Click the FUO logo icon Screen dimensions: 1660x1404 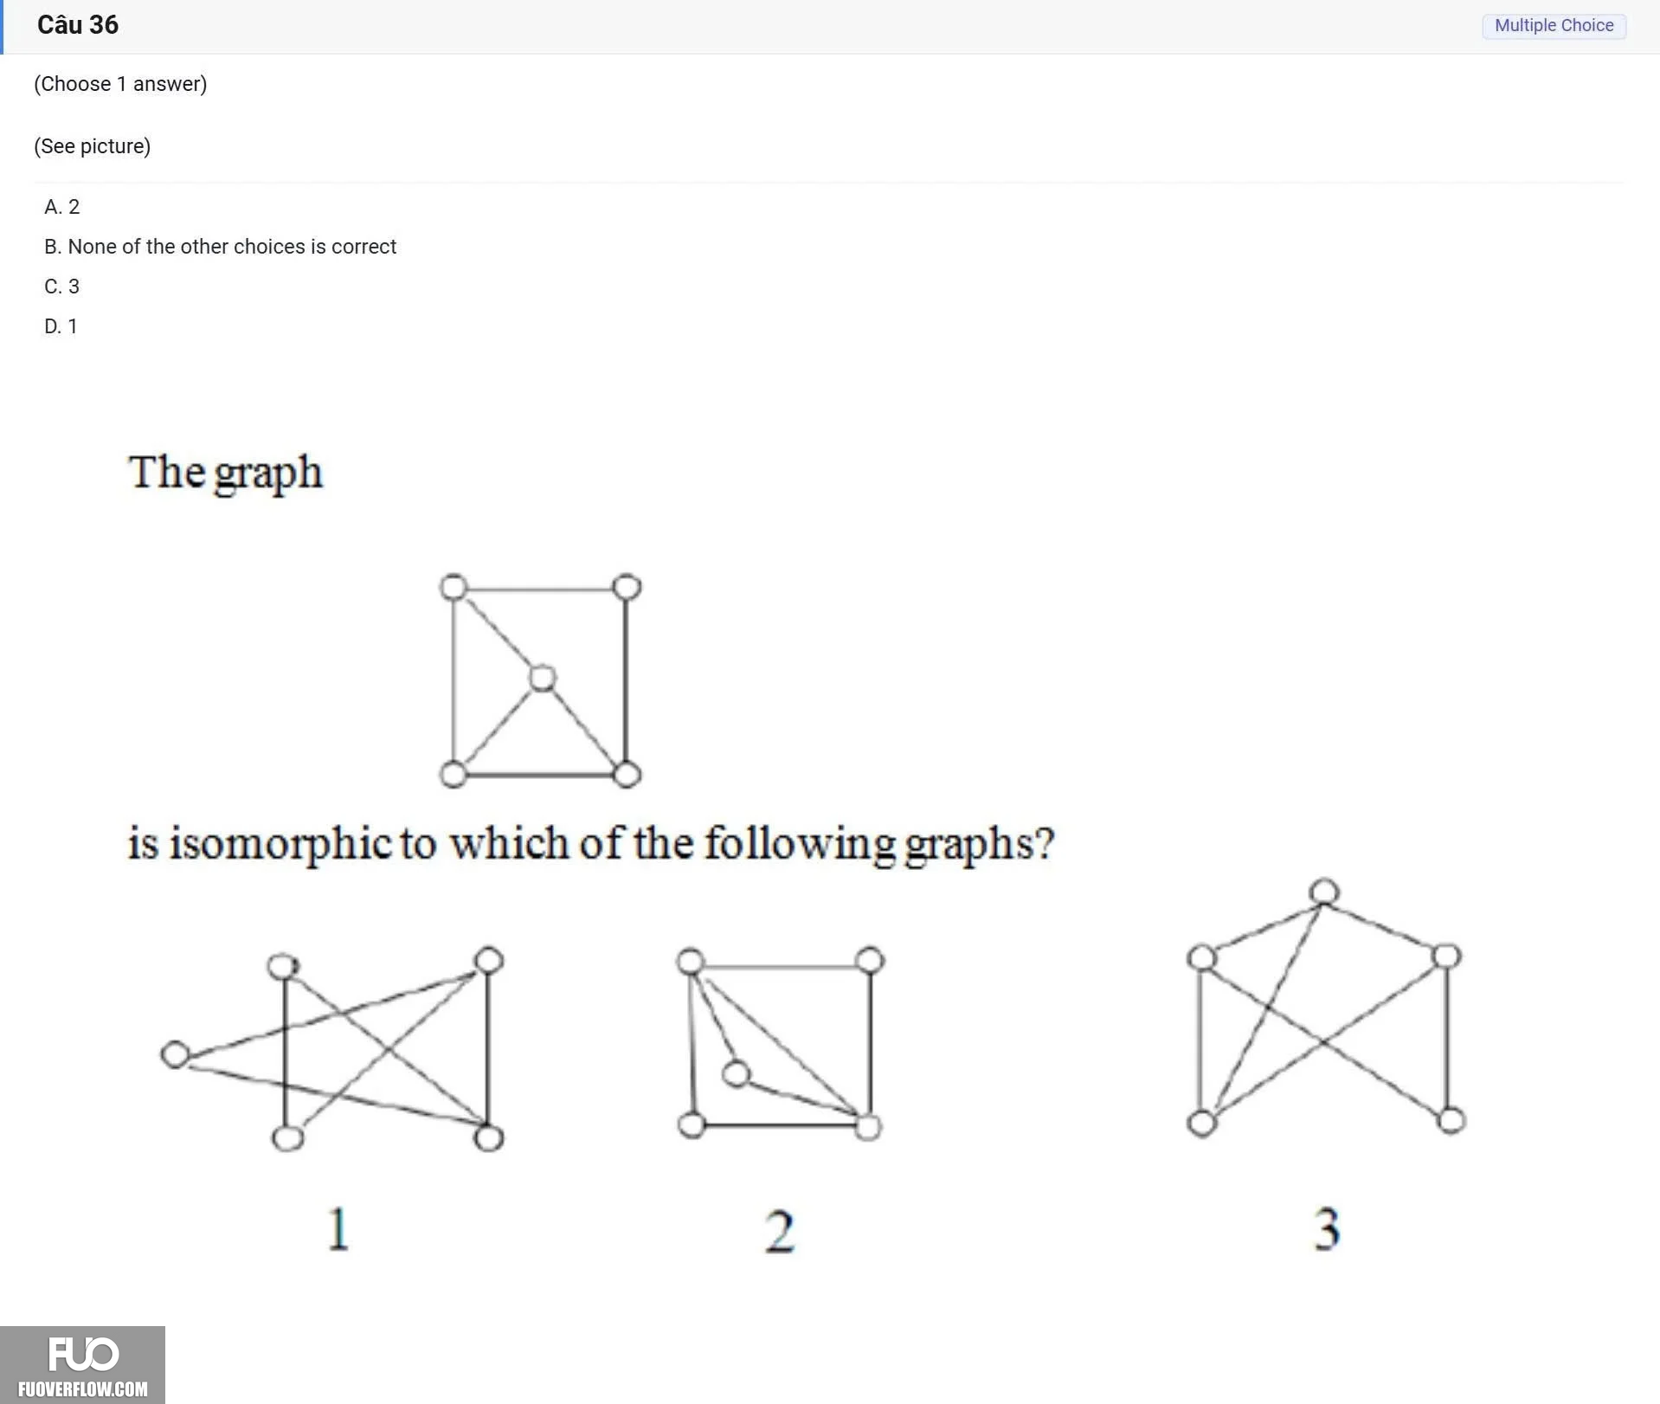83,1354
